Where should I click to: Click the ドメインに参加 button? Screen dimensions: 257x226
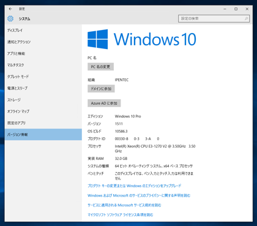[101, 89]
